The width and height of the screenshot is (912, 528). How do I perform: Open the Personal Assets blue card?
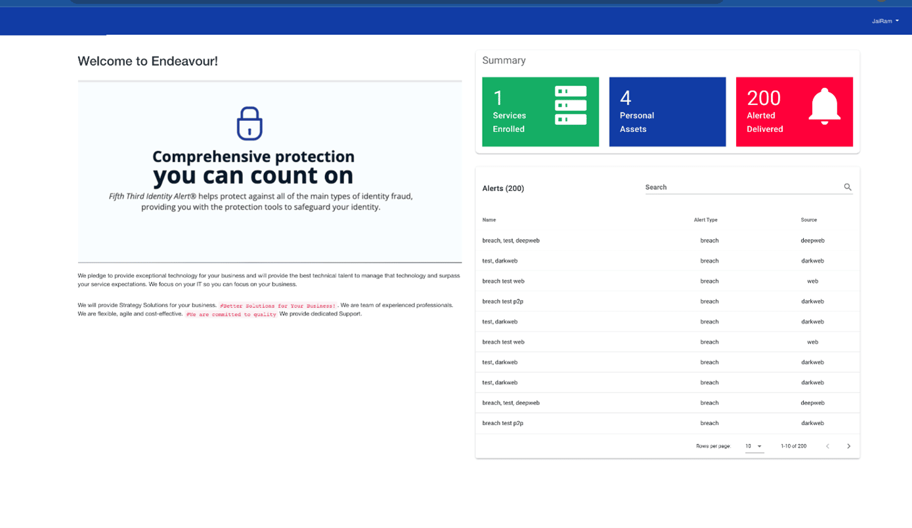(667, 112)
